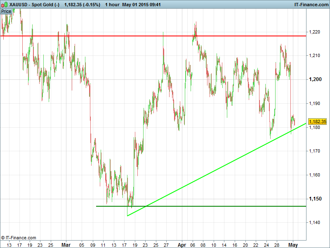330x248 pixels.
Task: Click the 1,170 price axis label
Action: coord(315,151)
